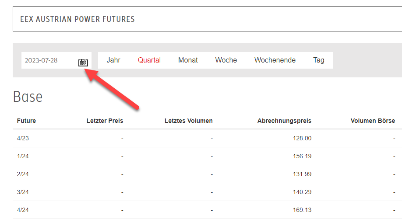Select the Quartal tab

pyautogui.click(x=149, y=60)
